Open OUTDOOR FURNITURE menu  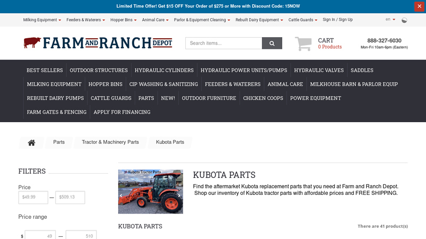click(x=209, y=98)
